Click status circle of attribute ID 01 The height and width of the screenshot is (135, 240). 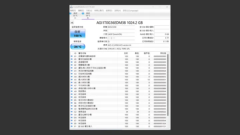72,56
